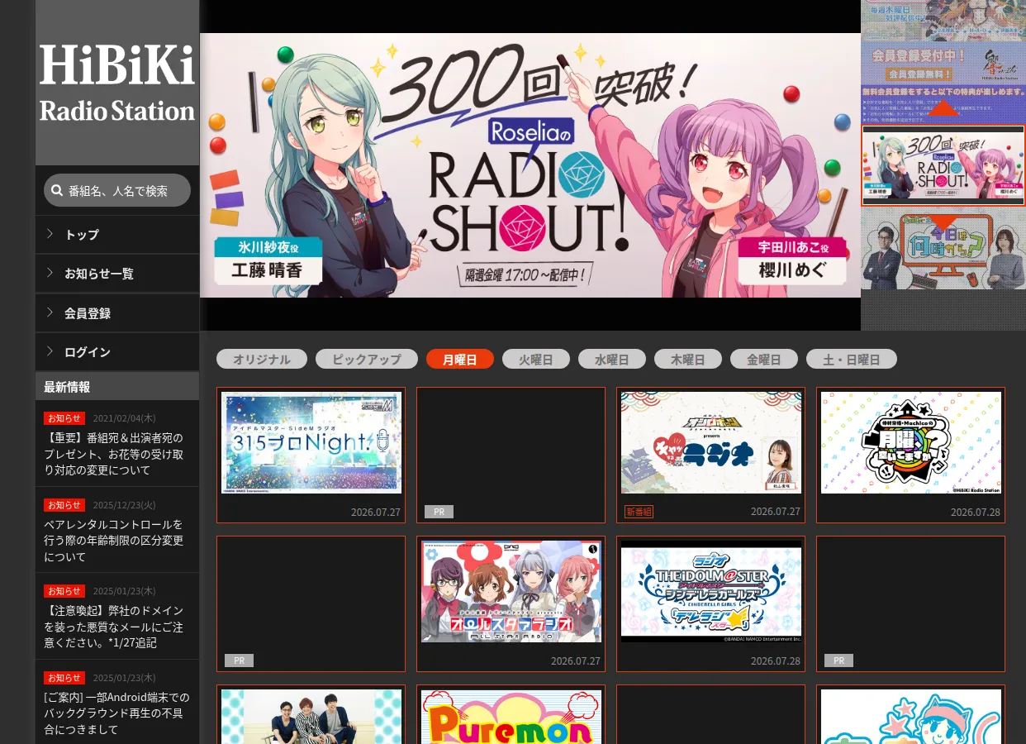The image size is (1026, 744).
Task: Open the 315プロNight program card
Action: [311, 455]
